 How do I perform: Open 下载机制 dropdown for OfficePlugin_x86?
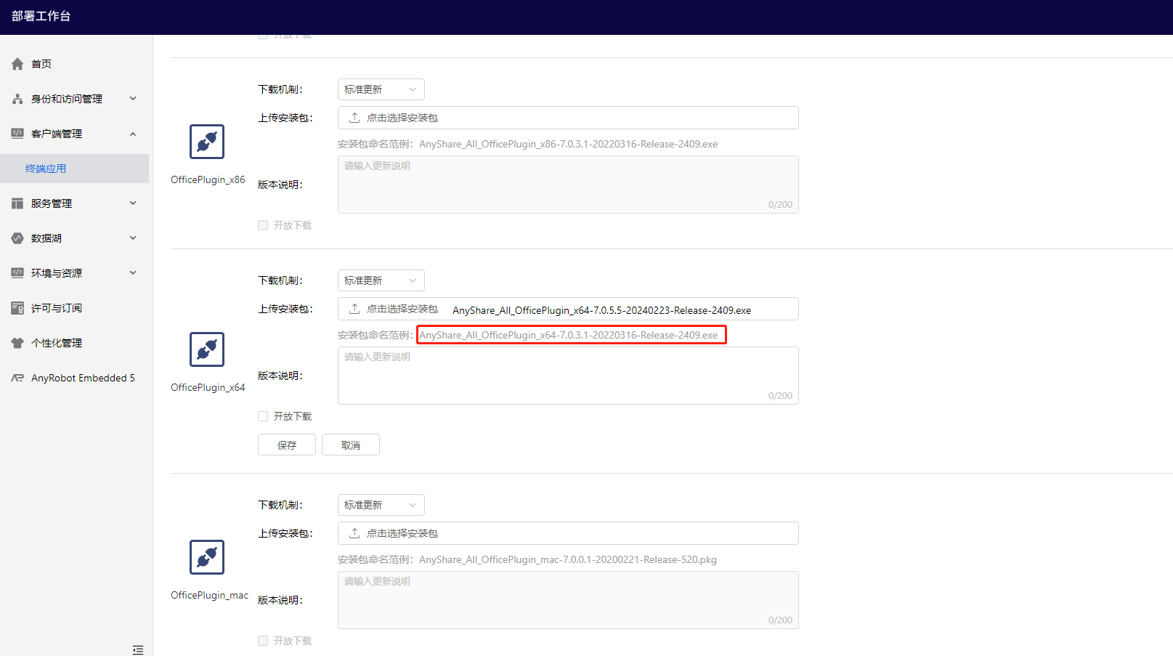[x=381, y=89]
